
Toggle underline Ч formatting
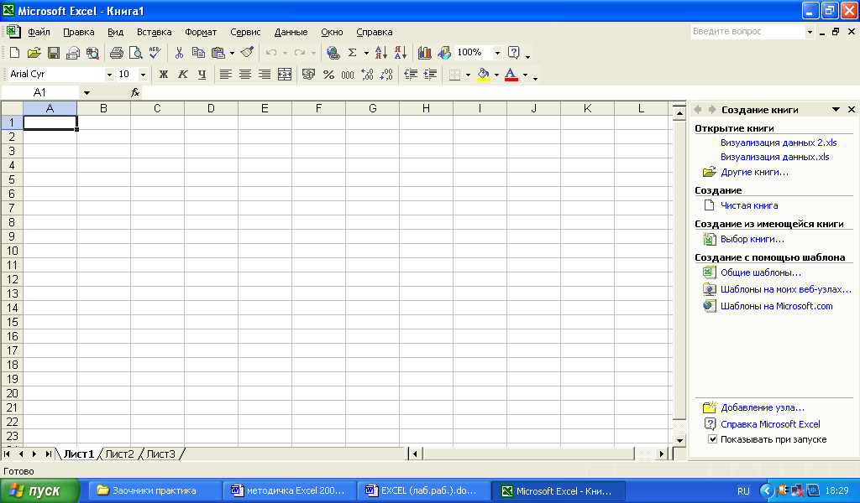pos(202,75)
